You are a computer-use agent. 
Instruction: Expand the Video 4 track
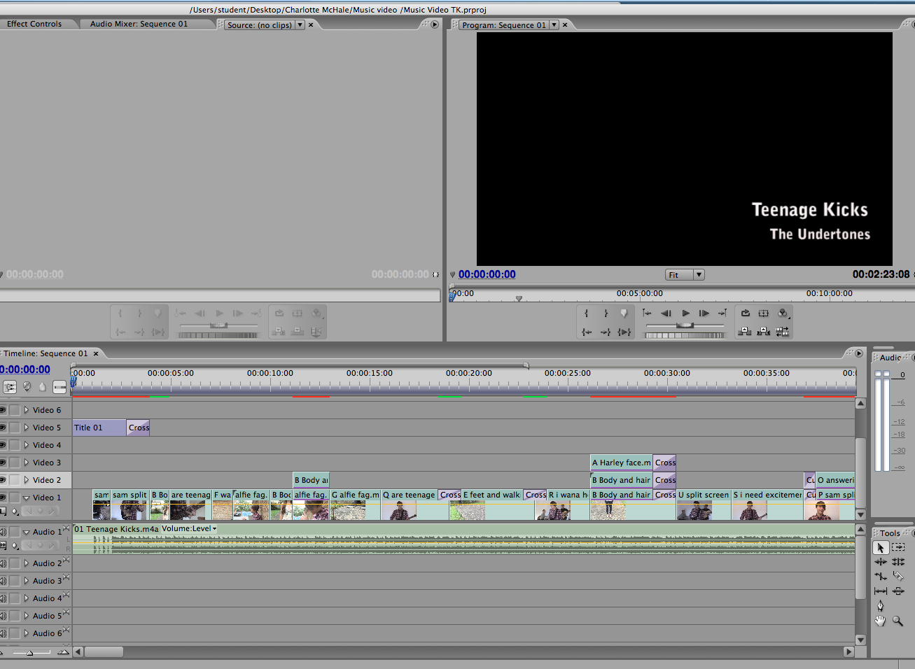click(27, 445)
